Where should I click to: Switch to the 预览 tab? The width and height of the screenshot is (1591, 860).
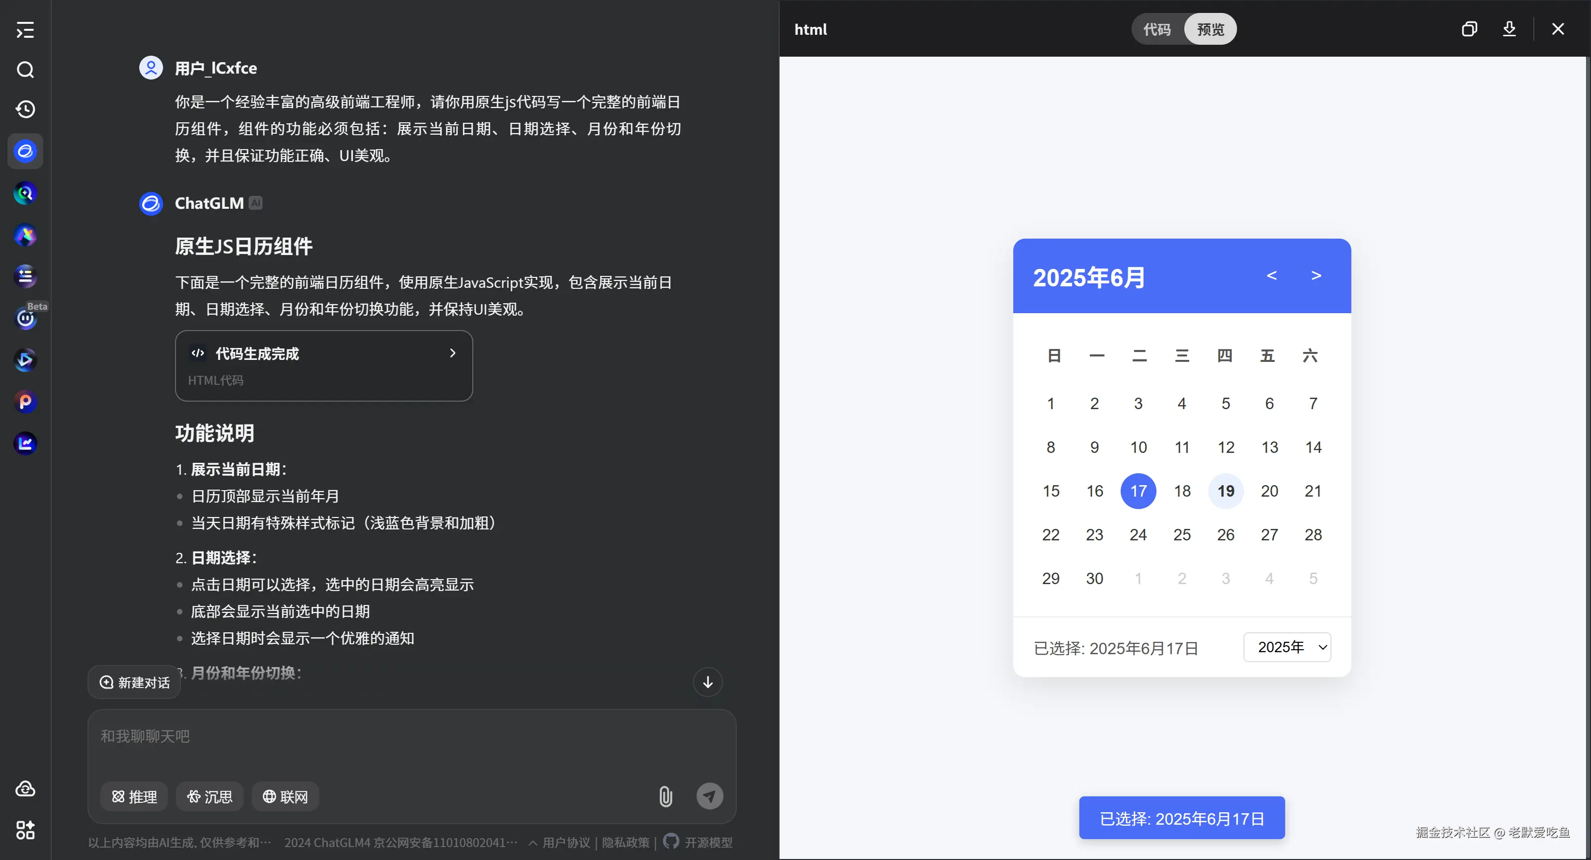click(x=1210, y=29)
